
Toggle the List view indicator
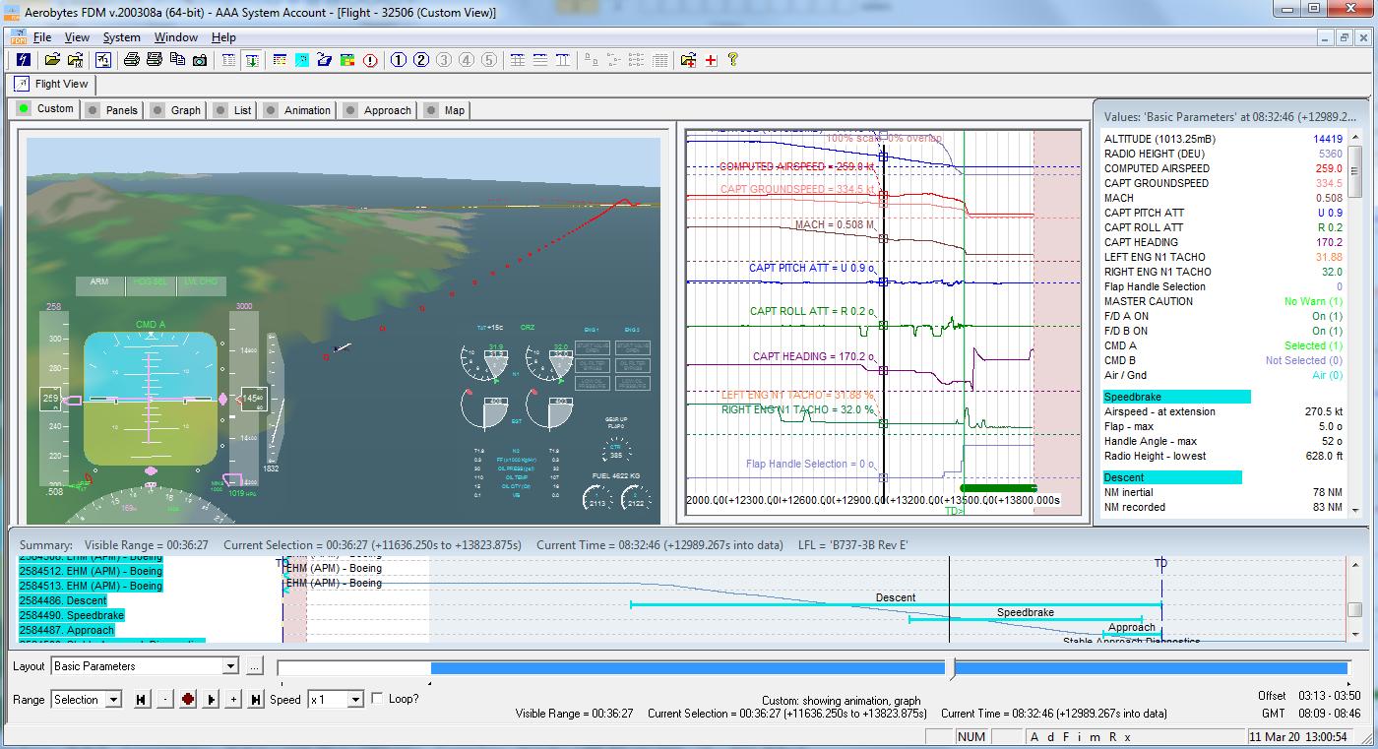tap(220, 110)
